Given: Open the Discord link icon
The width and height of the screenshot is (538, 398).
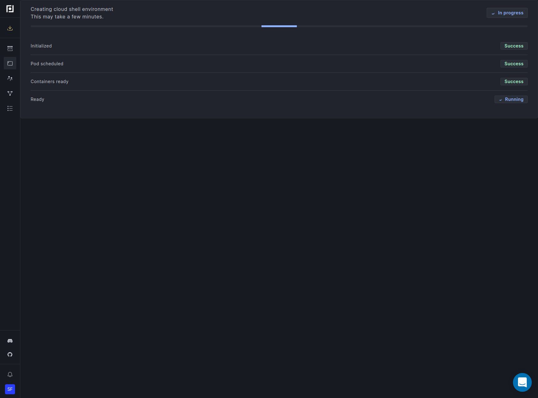Looking at the screenshot, I should point(10,341).
